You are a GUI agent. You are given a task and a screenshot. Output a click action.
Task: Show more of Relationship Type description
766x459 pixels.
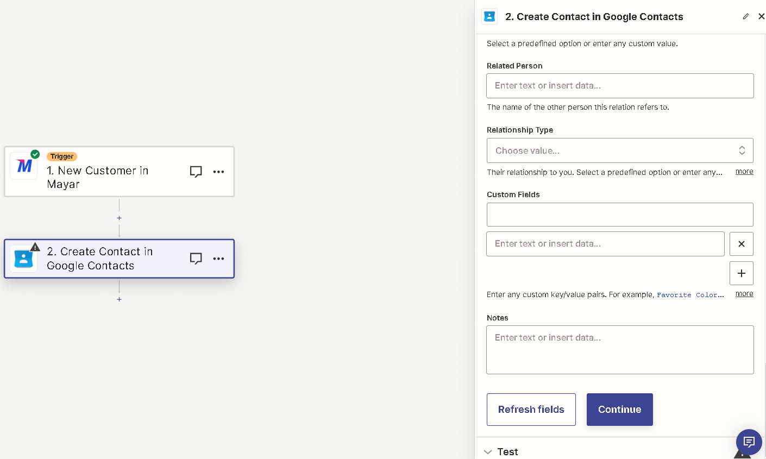[x=744, y=172]
